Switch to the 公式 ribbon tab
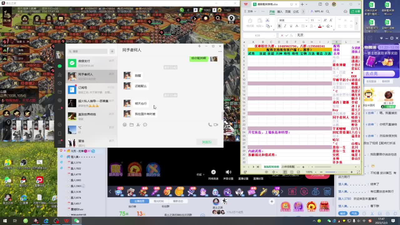 click(x=296, y=12)
